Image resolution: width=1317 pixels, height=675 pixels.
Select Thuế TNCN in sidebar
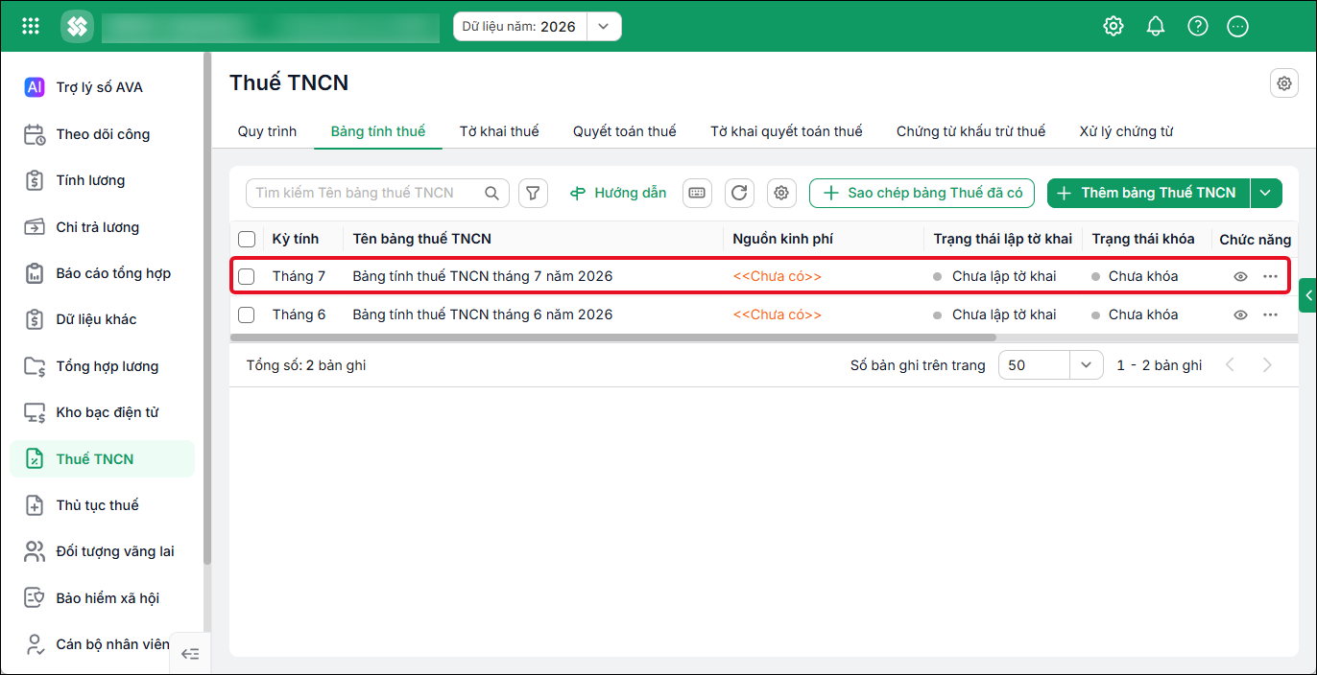[x=103, y=459]
